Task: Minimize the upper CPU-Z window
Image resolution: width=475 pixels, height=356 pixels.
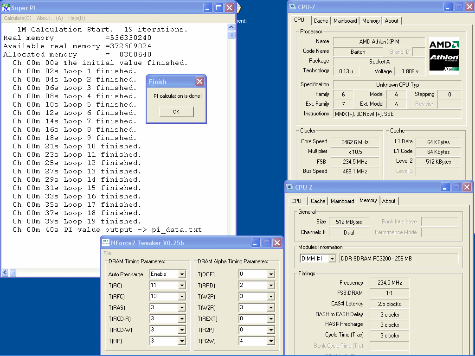Action: 448,6
